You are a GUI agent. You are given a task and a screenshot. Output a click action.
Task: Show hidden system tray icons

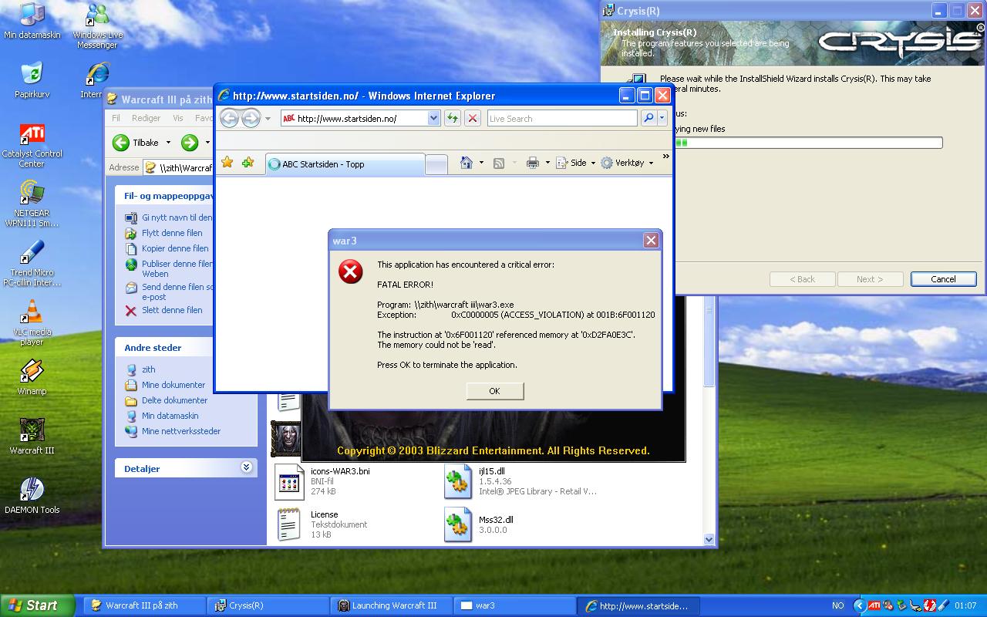click(x=858, y=605)
